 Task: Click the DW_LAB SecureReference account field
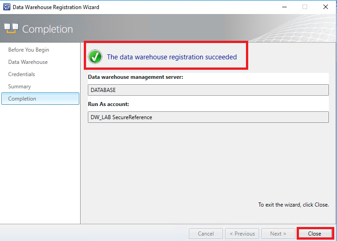pyautogui.click(x=208, y=117)
